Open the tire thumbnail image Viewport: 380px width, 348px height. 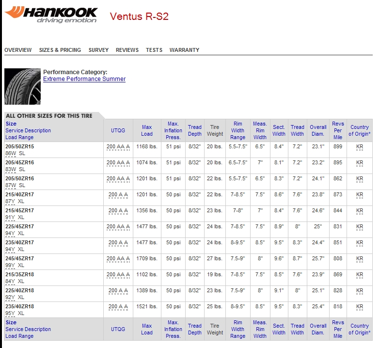tap(22, 86)
